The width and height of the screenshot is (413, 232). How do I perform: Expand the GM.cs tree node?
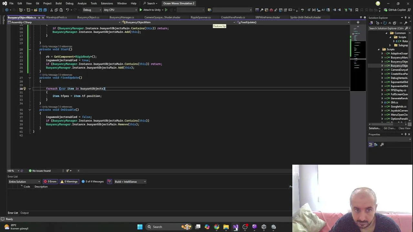[382, 102]
